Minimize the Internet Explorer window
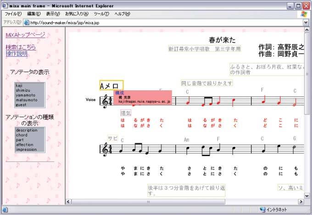This screenshot has width=312, height=215. (x=290, y=6)
